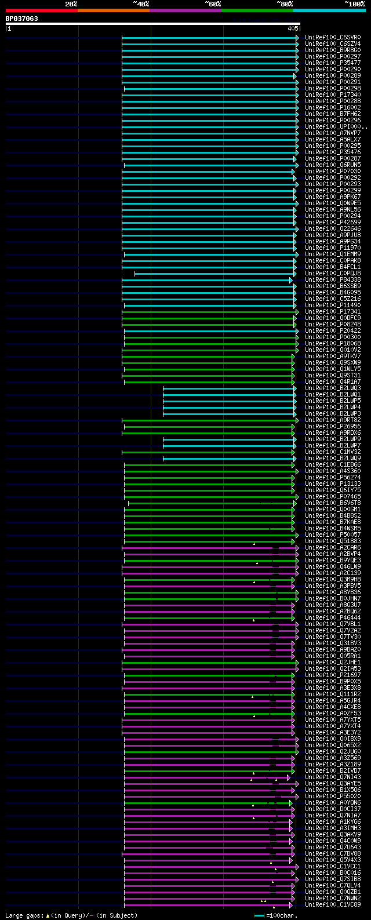The width and height of the screenshot is (371, 920).
Task: Select the UniRef100_A4S360 label
Action: coord(333,471)
